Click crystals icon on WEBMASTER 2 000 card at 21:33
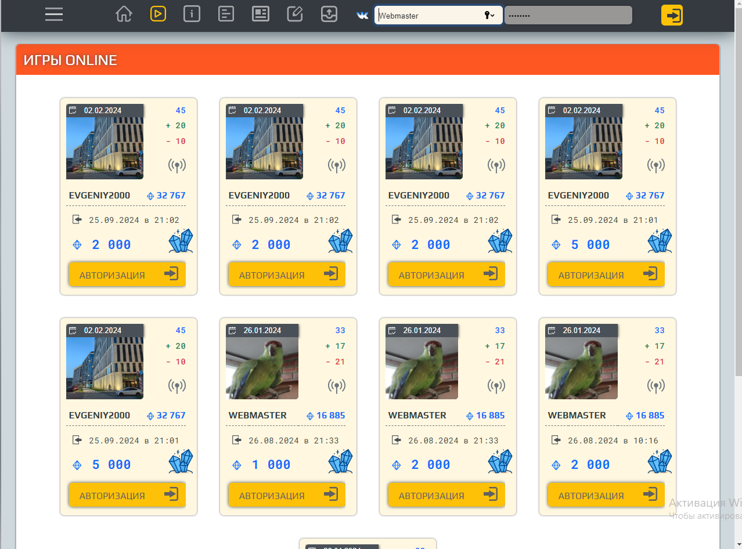Viewport: 742px width, 549px height. point(500,461)
